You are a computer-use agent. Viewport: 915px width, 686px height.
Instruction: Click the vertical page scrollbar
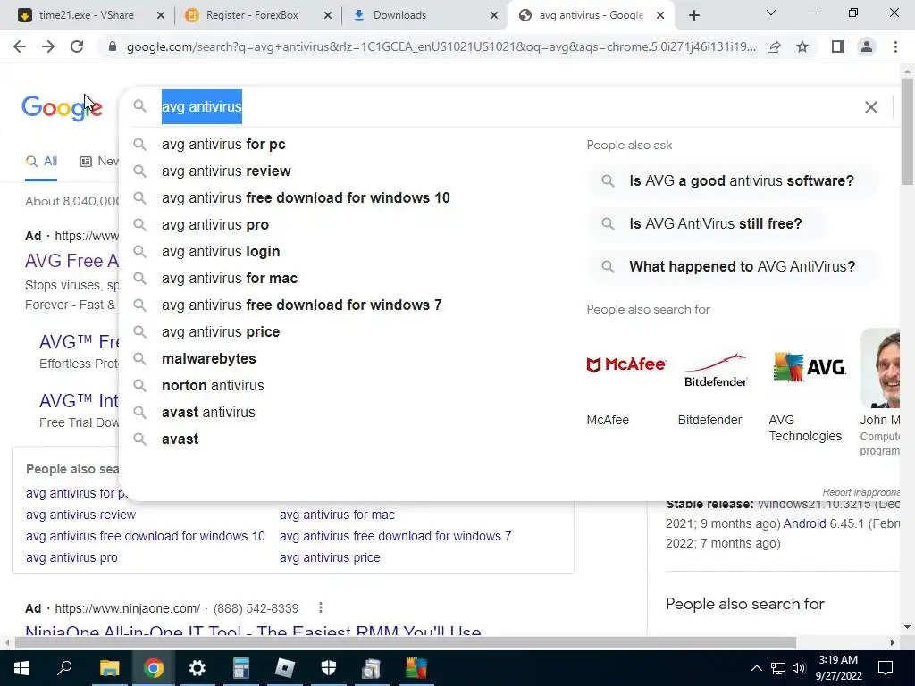(x=907, y=132)
